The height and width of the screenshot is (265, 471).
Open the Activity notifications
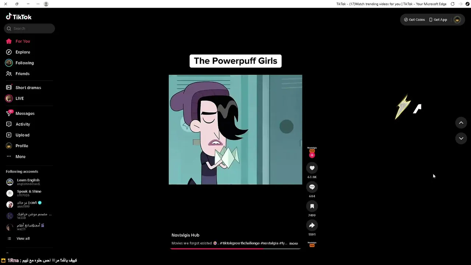18,124
